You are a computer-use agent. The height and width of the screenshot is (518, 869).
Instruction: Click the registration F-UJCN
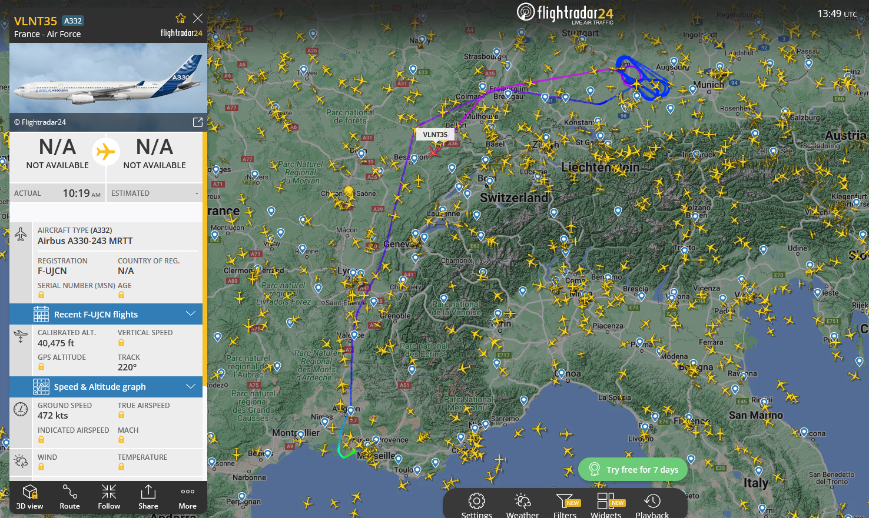coord(52,271)
